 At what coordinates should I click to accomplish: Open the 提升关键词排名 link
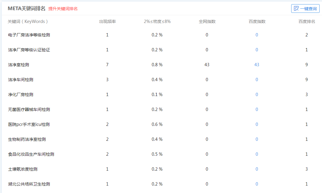(x=63, y=9)
